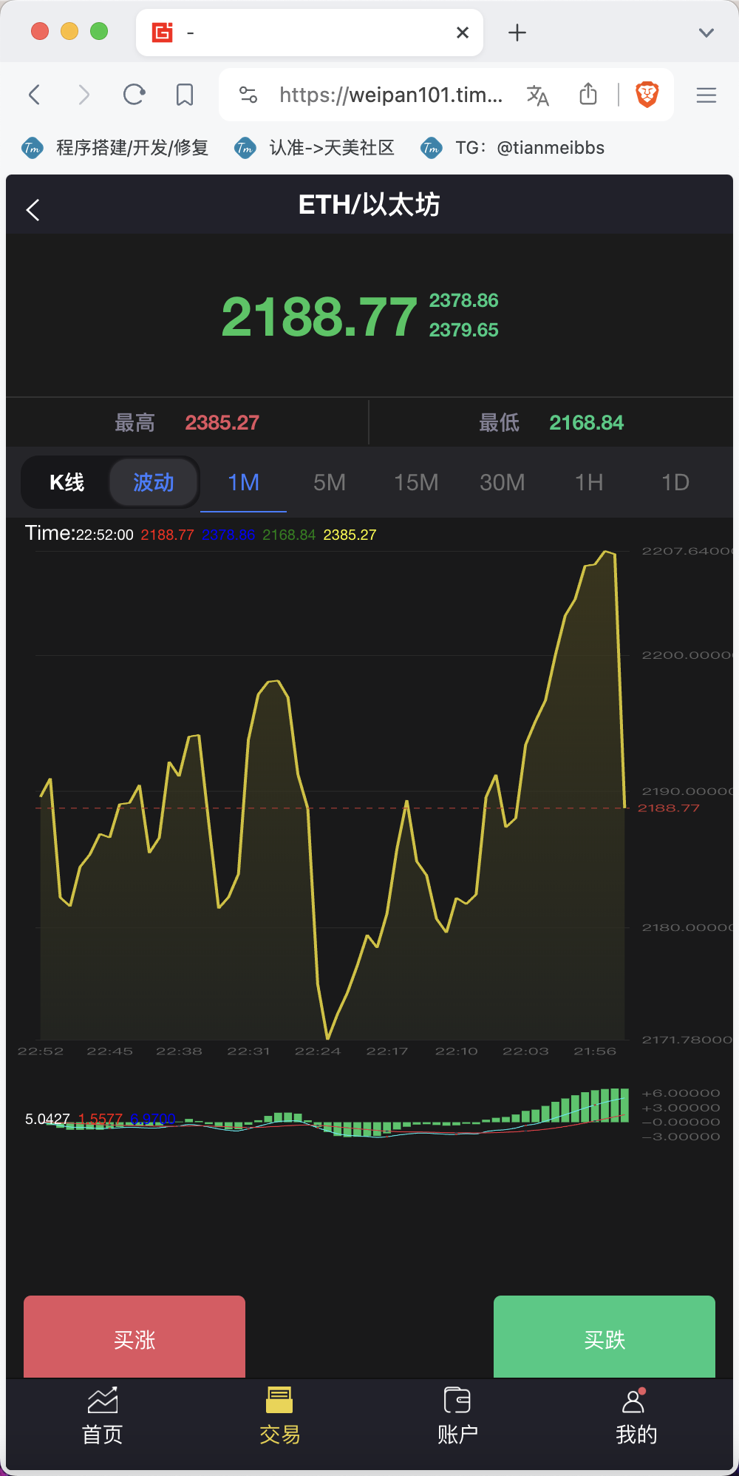Click the current price 2188.77
The height and width of the screenshot is (1476, 739).
(319, 316)
